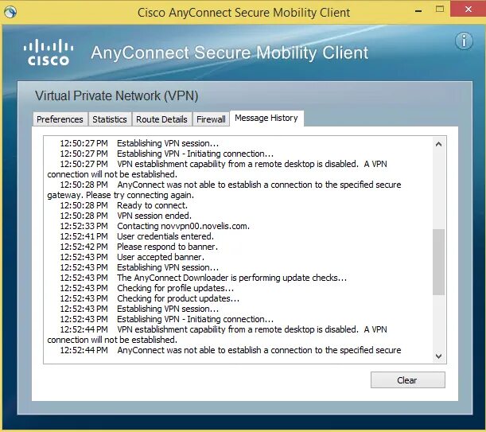Select the "Contacting novvpn00.novelis.com." log entry
The width and height of the screenshot is (486, 432).
pyautogui.click(x=183, y=226)
